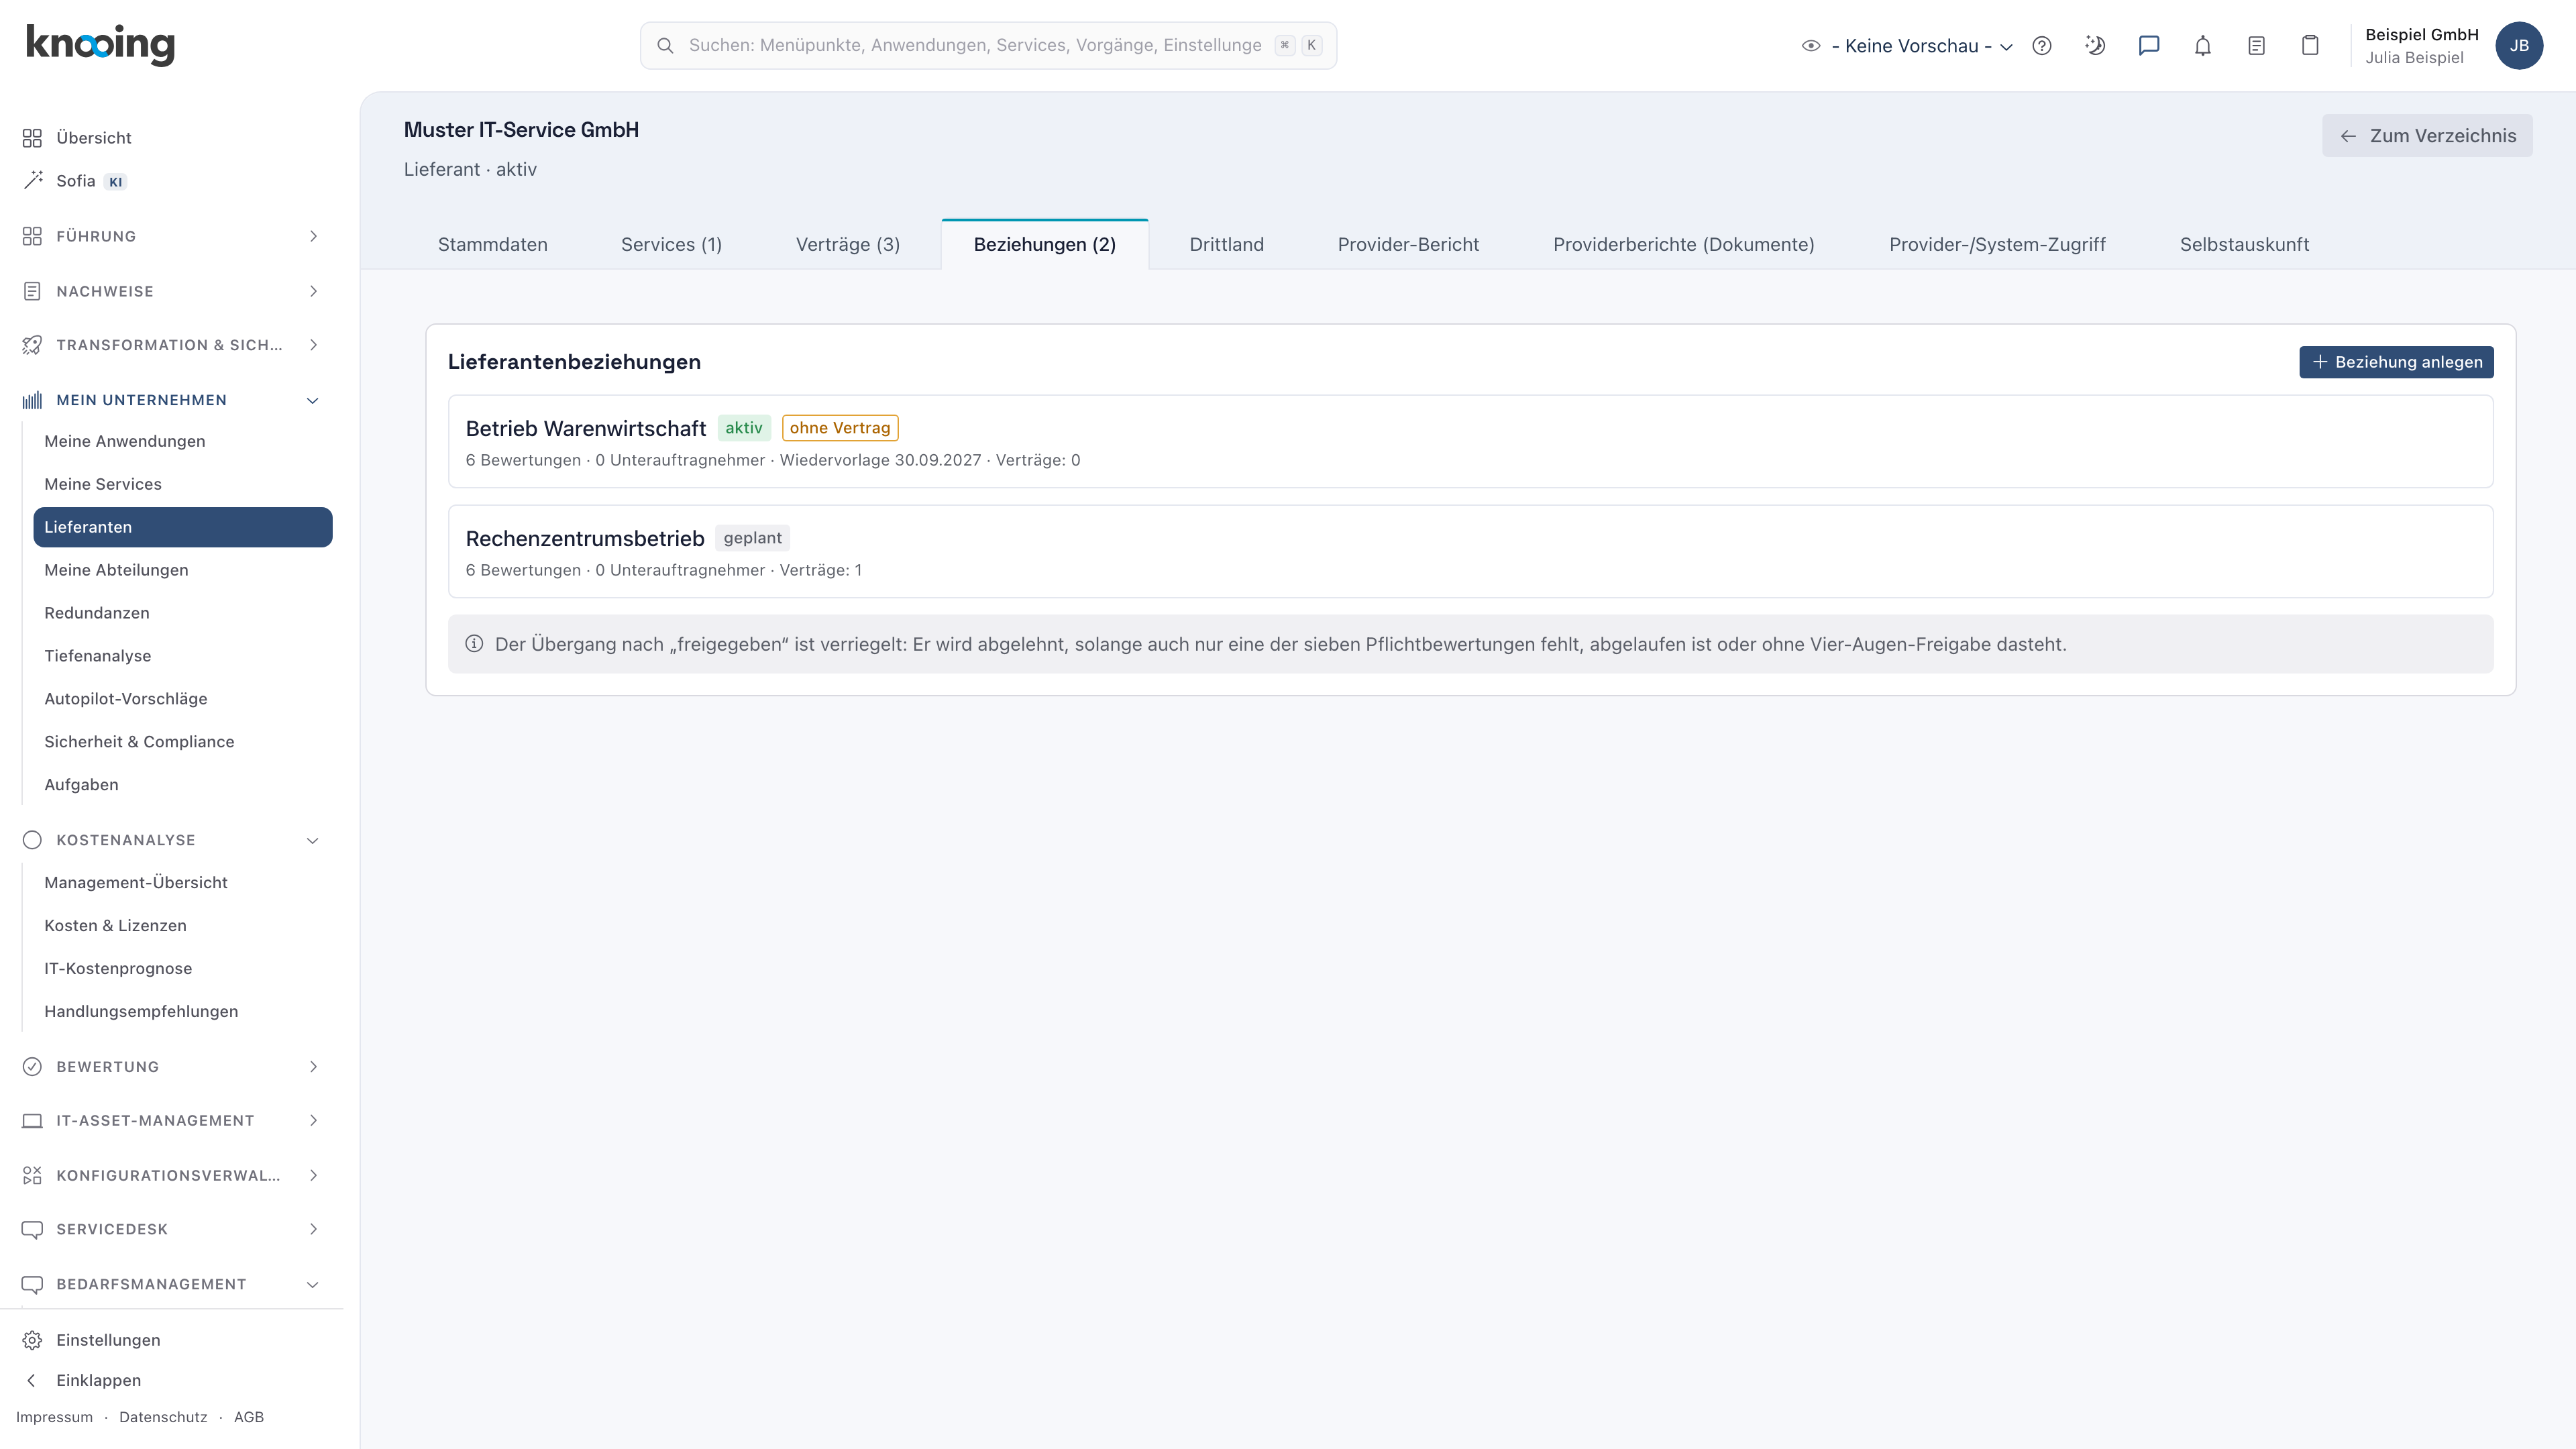Go back via Zum Verzeichnis button

2427,136
